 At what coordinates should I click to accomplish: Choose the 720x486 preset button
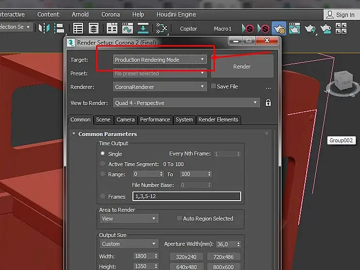point(224,257)
